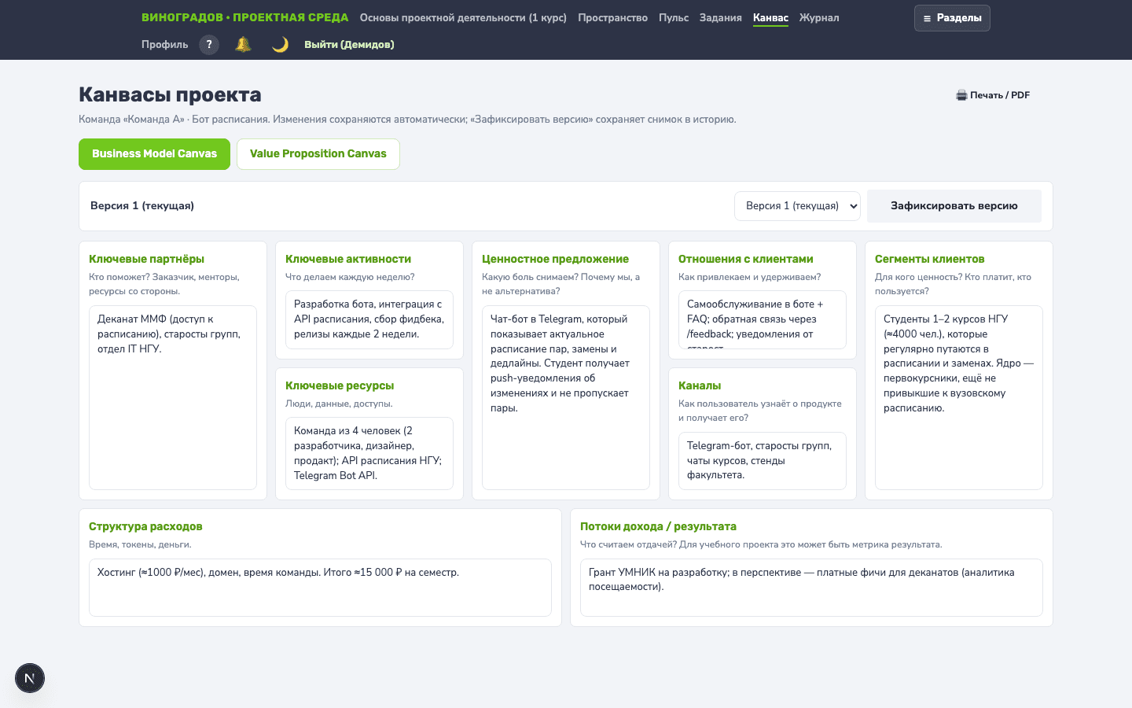Image resolution: width=1132 pixels, height=708 pixels.
Task: Open notifications bell icon
Action: pos(244,45)
